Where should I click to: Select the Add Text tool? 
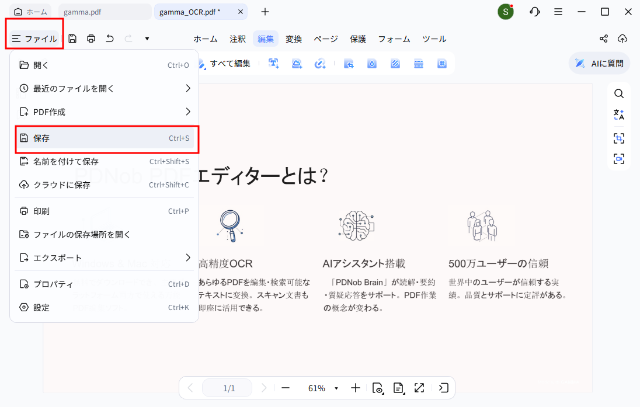[273, 63]
